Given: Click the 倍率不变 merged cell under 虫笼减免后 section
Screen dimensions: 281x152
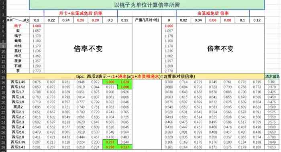Looking at the screenshot, I should point(220,48).
